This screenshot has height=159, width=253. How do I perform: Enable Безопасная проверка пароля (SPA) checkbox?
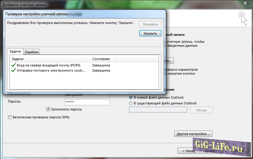click(10, 117)
